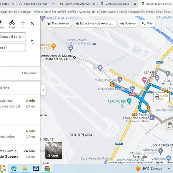The height and width of the screenshot is (173, 173).
Task: Open File Explorer from taskbar
Action: pos(25,168)
